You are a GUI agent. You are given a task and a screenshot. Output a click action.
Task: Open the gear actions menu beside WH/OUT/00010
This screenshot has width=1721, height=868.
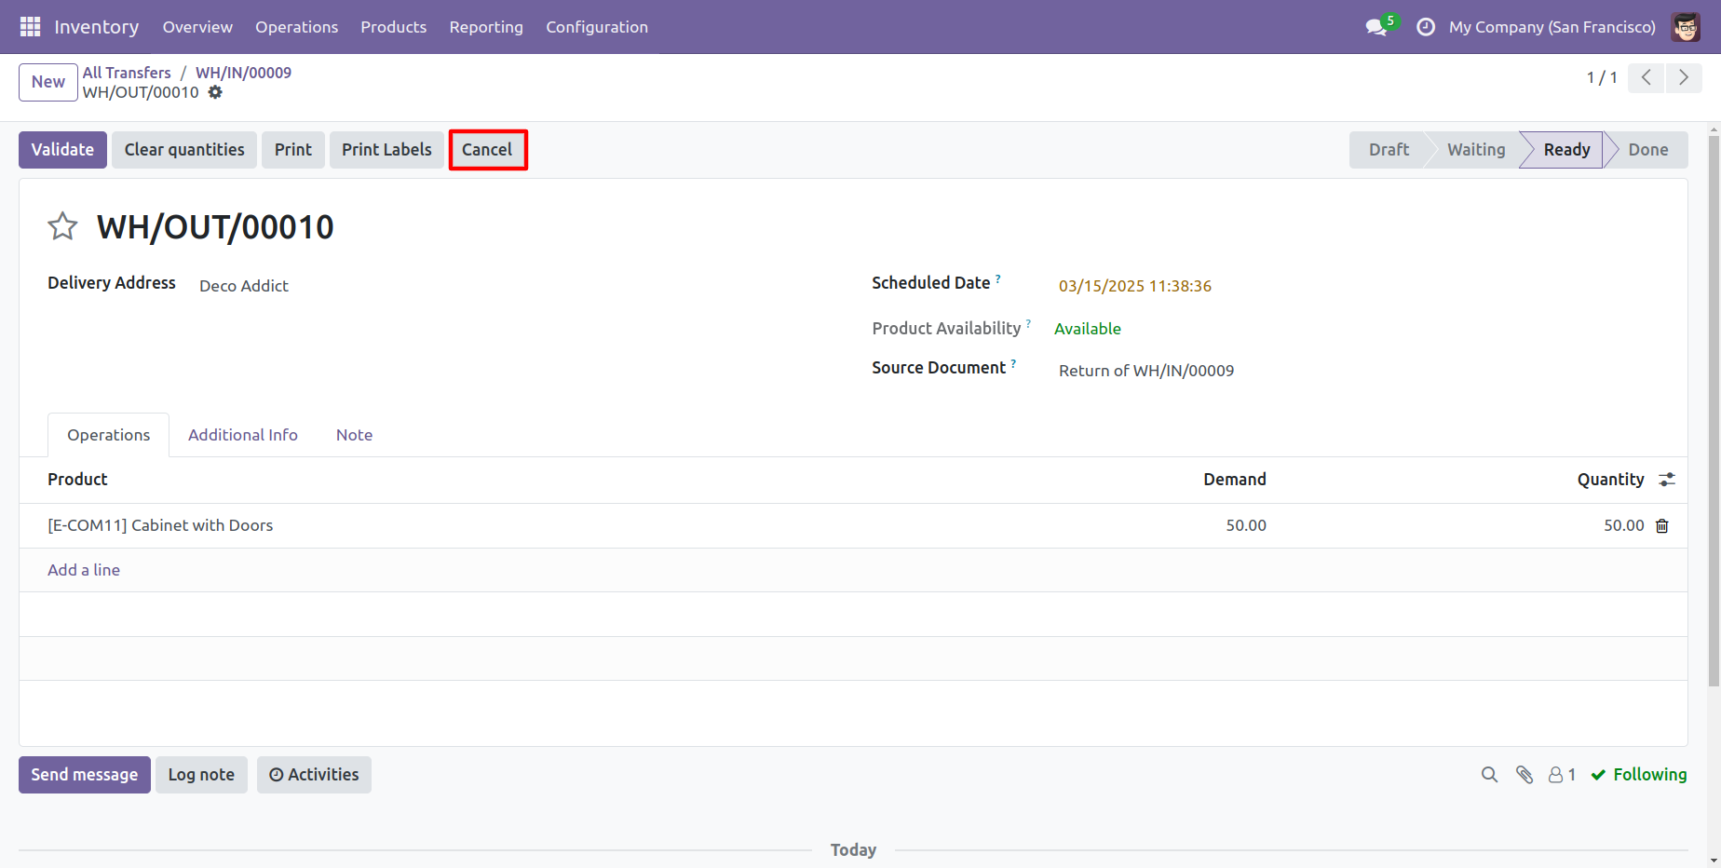[215, 92]
